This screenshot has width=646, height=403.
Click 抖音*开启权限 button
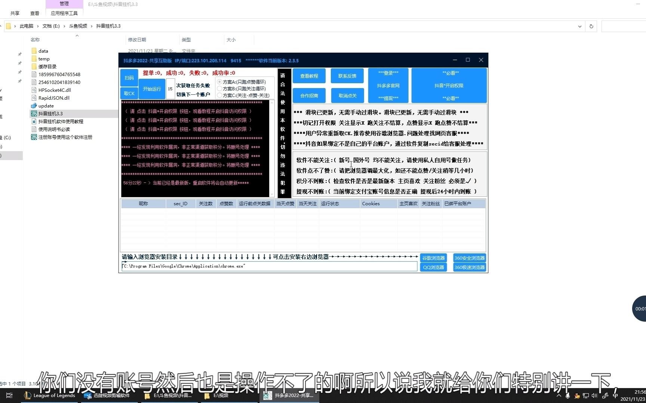coord(449,85)
